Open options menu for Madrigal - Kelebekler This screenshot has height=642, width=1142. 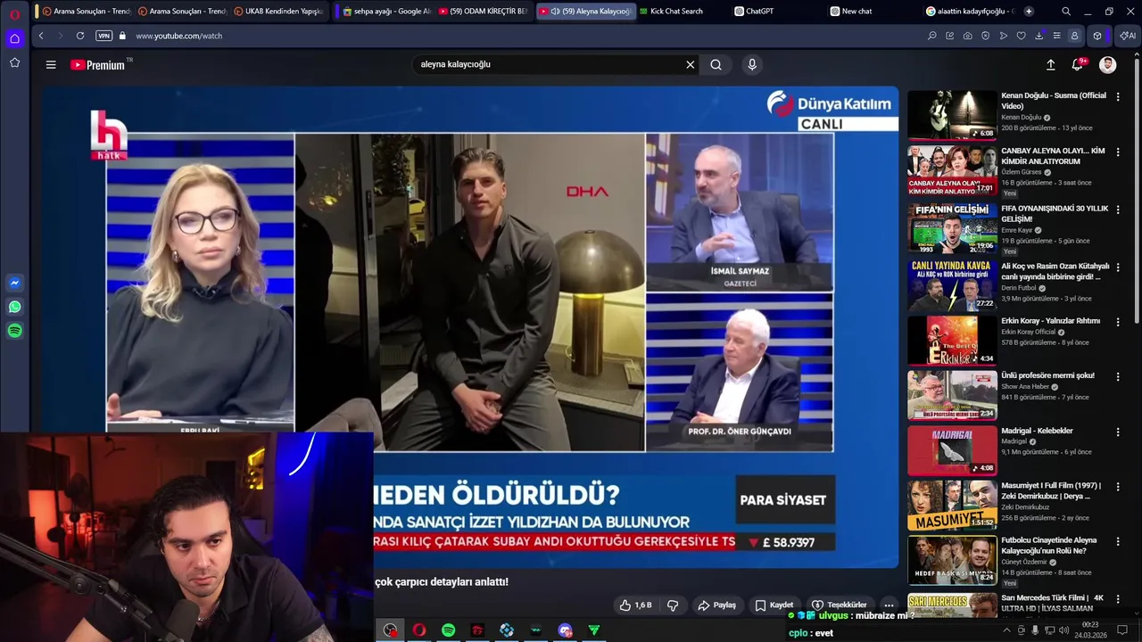click(1118, 432)
